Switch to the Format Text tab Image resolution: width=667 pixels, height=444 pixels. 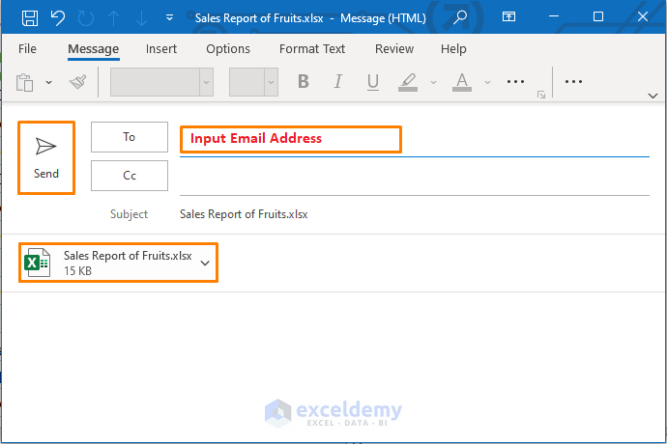coord(311,48)
